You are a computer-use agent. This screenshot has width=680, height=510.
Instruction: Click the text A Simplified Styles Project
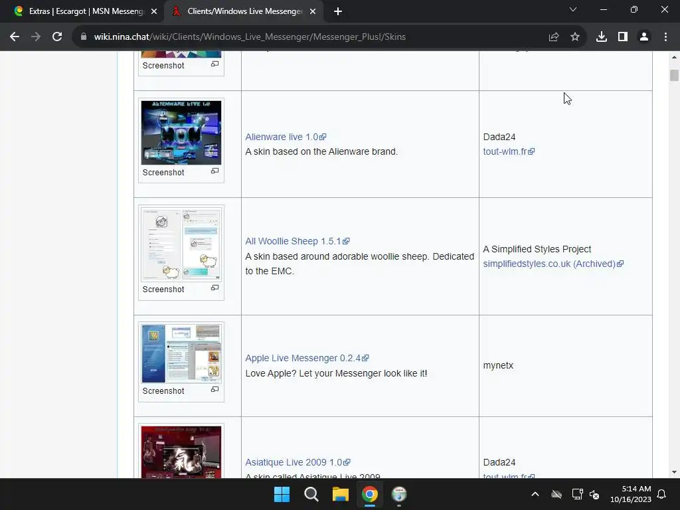coord(537,250)
